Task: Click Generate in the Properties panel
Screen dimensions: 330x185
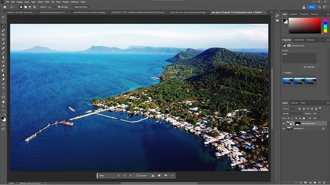Action: [x=309, y=67]
